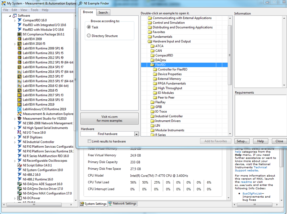Viewport: 287px width, 214px height.
Task: Select the Controller for FlexRIO folder
Action: click(173, 69)
